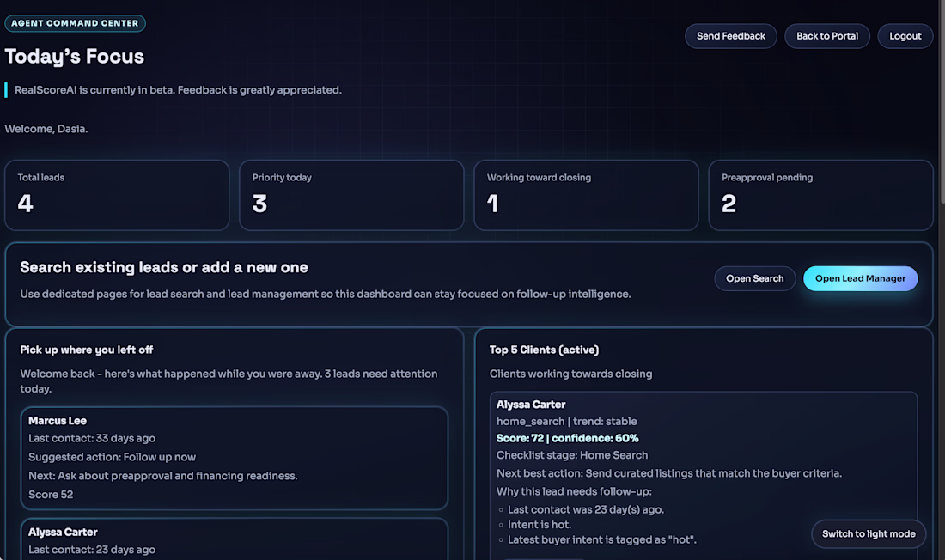Click the Today's Focus heading
Viewport: 945px width, 560px height.
pos(75,57)
